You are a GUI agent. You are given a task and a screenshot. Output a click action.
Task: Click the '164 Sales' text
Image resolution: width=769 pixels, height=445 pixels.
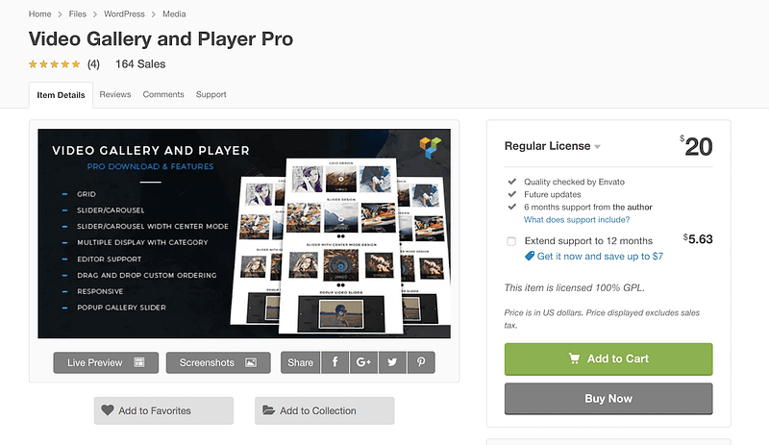pyautogui.click(x=140, y=64)
